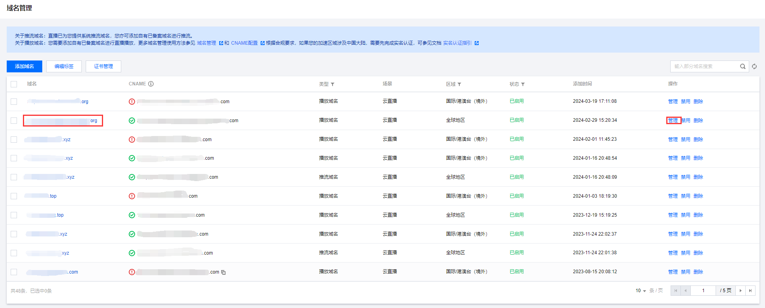
Task: Click the 域名 column header
Action: 32,84
